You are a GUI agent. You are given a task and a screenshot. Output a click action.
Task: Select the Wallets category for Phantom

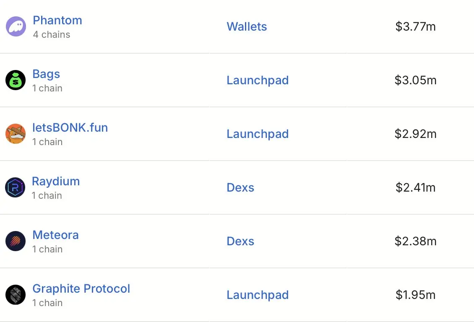coord(247,26)
